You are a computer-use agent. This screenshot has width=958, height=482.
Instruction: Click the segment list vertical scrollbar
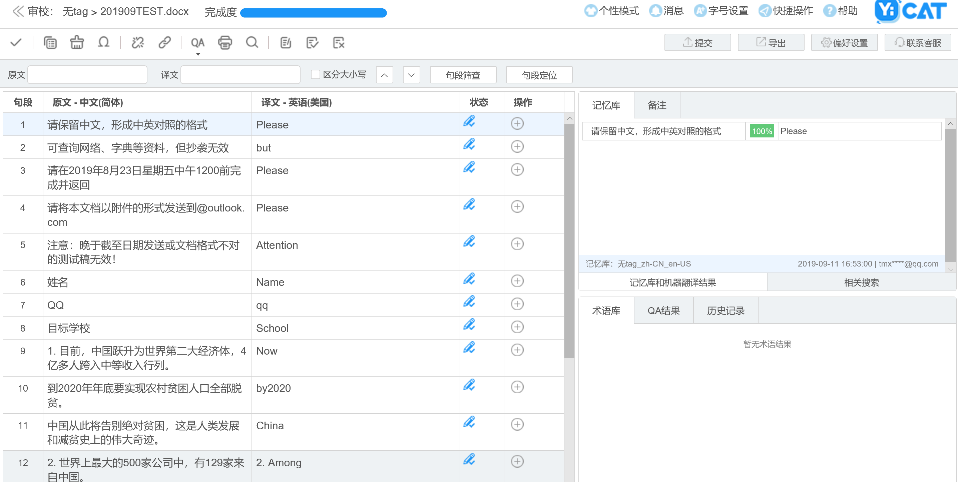coord(569,241)
